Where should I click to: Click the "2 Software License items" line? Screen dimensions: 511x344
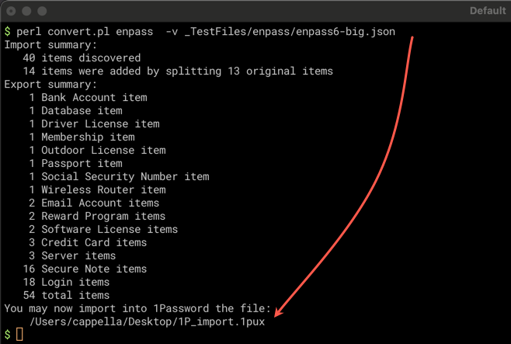tap(103, 229)
